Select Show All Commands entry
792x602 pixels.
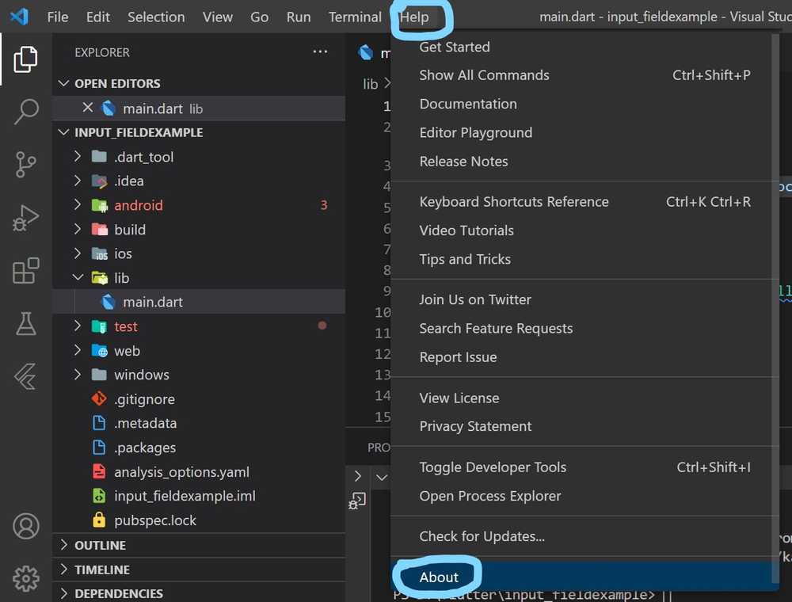584,75
